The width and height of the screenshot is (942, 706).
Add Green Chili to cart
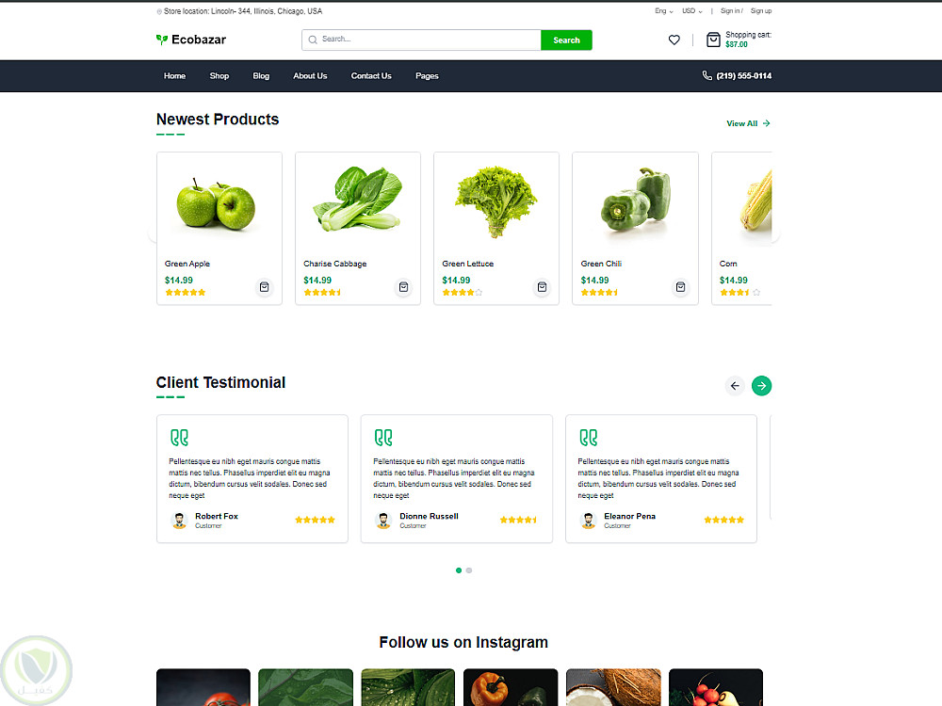click(x=681, y=287)
